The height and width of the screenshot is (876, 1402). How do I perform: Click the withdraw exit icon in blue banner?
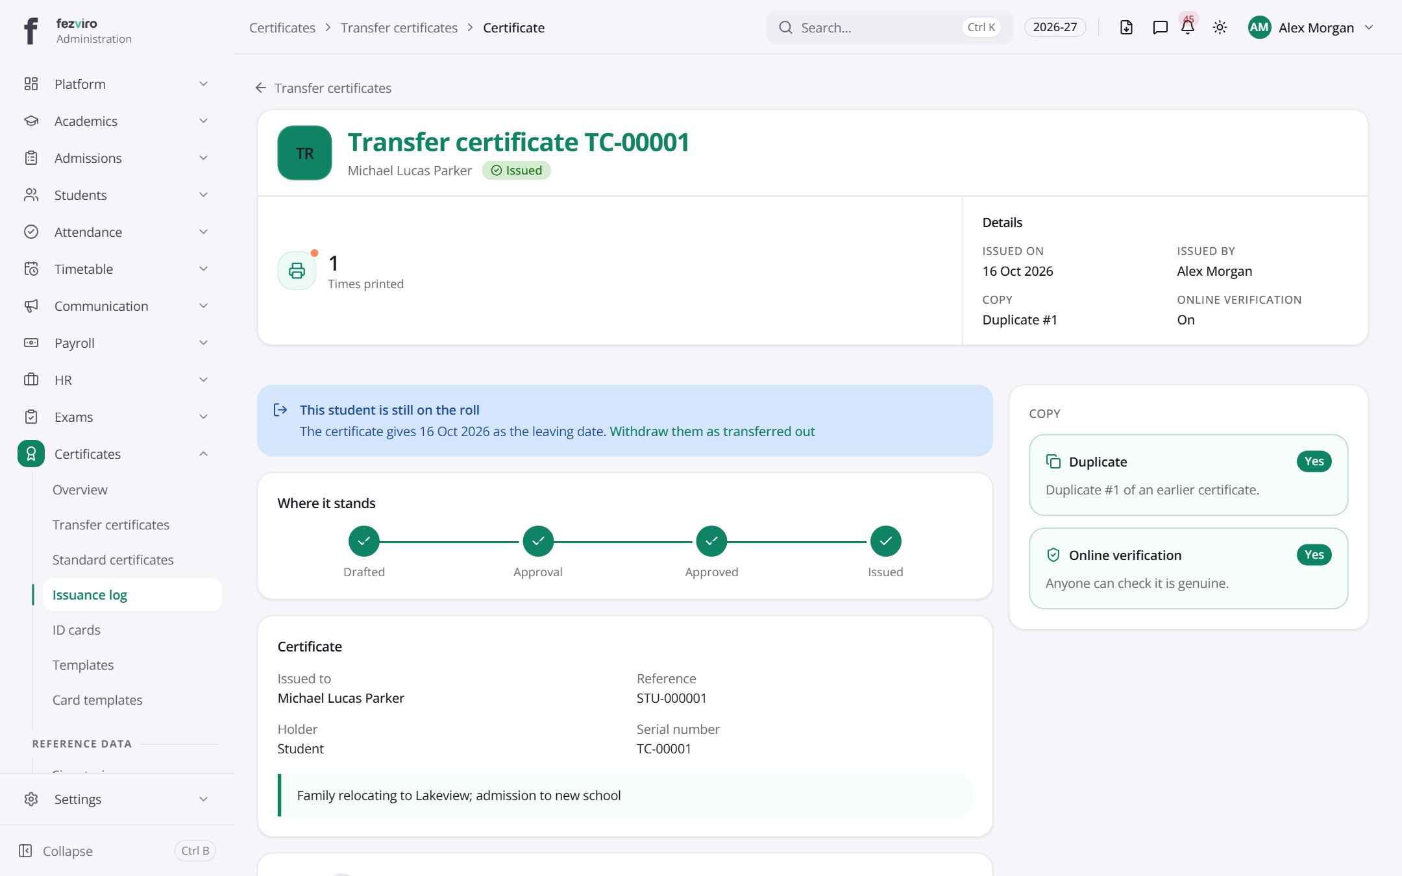(280, 409)
